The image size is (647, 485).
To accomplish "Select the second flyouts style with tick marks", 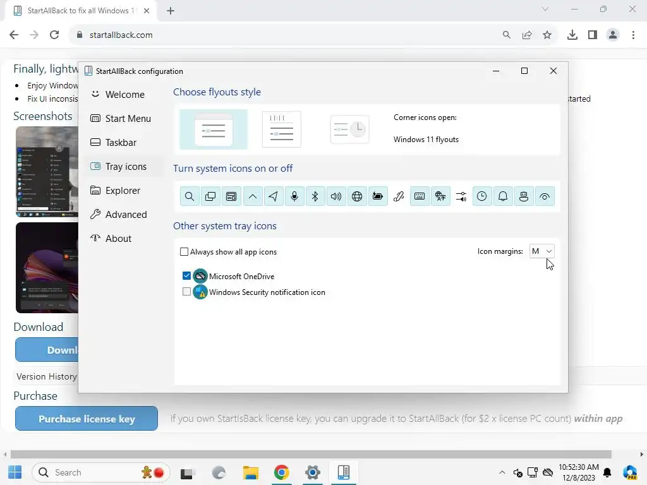I will [x=282, y=129].
